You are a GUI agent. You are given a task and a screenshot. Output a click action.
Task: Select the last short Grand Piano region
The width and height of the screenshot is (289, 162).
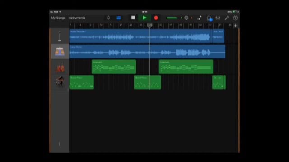(219, 82)
